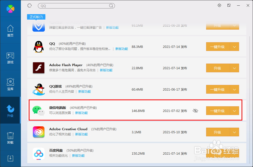
Task: Click the 146.8MB size value
Action: tap(138, 111)
